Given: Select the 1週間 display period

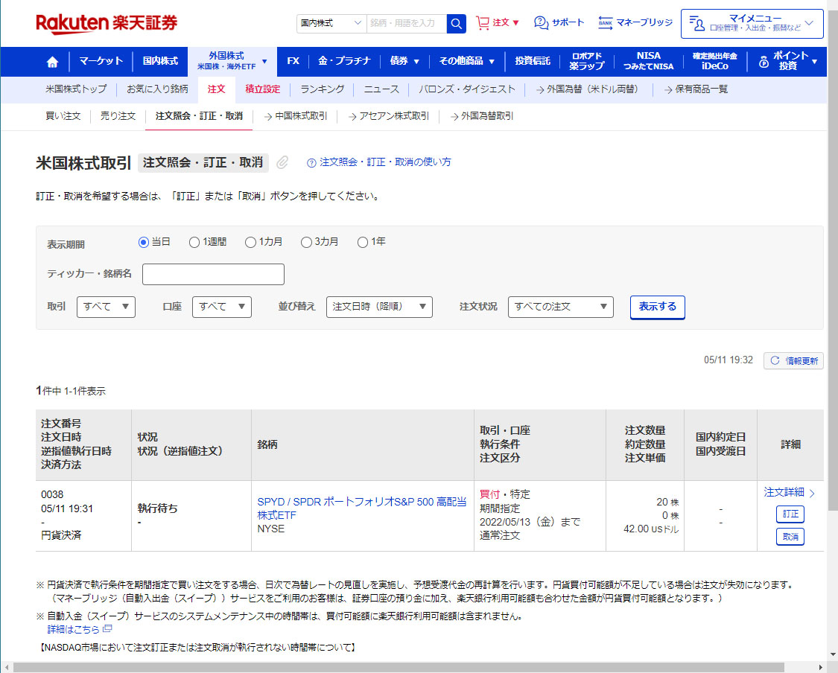Looking at the screenshot, I should click(x=194, y=242).
